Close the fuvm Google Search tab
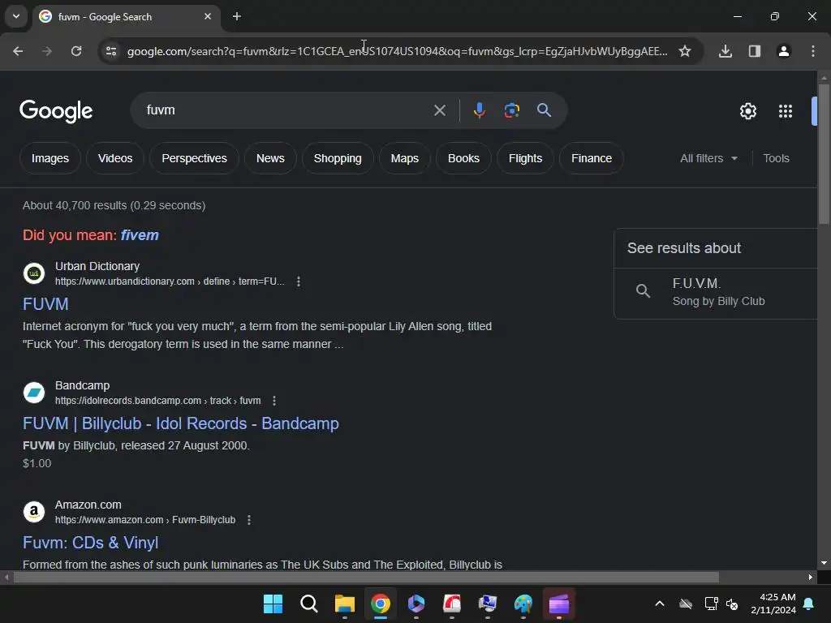Screen dimensions: 831x623 208,16
